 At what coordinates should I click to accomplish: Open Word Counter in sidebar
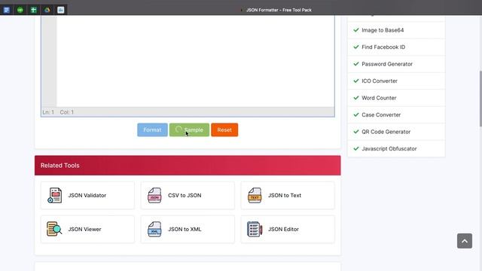(396, 98)
